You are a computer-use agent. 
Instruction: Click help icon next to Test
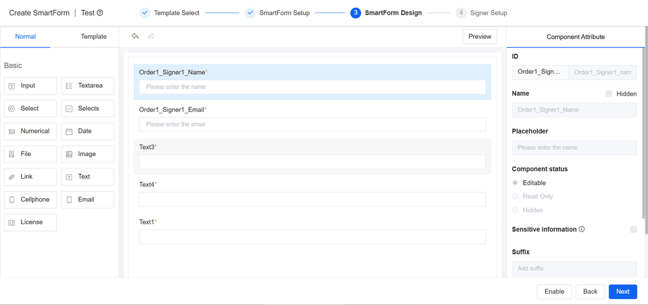pos(100,13)
